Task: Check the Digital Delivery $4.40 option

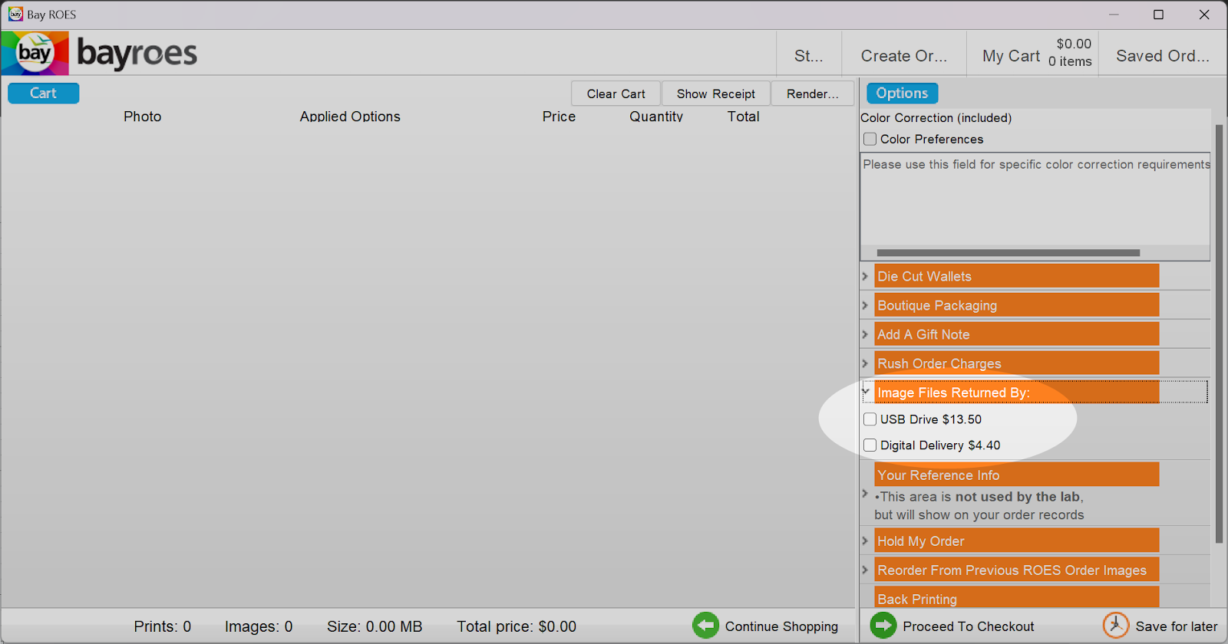Action: (870, 445)
